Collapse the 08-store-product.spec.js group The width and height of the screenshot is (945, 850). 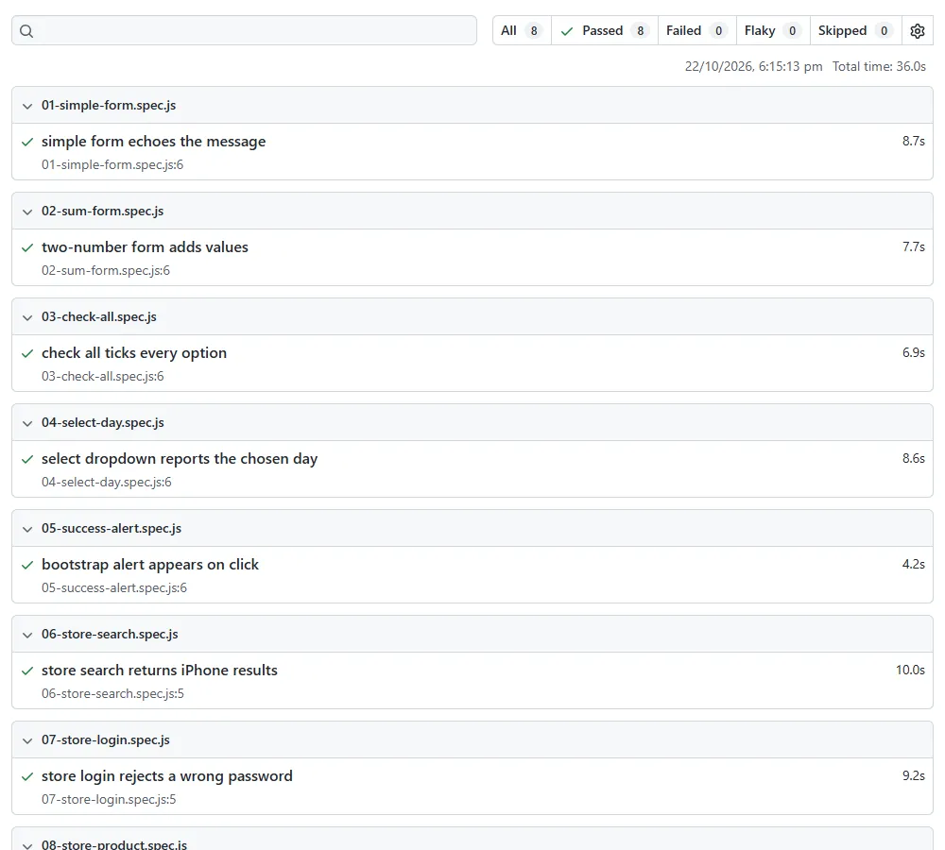(x=27, y=846)
